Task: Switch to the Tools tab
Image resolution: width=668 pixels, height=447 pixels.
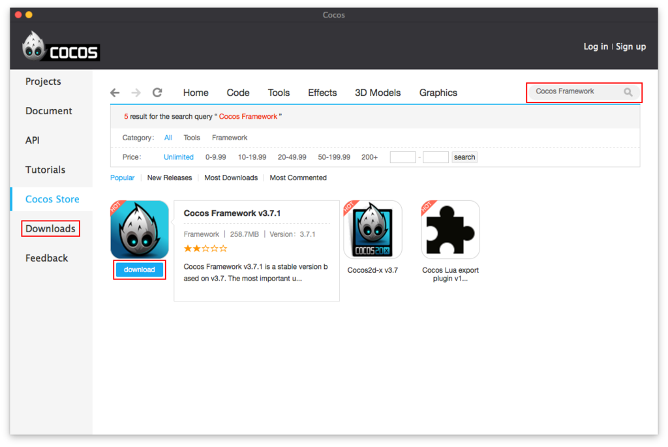Action: coord(279,93)
